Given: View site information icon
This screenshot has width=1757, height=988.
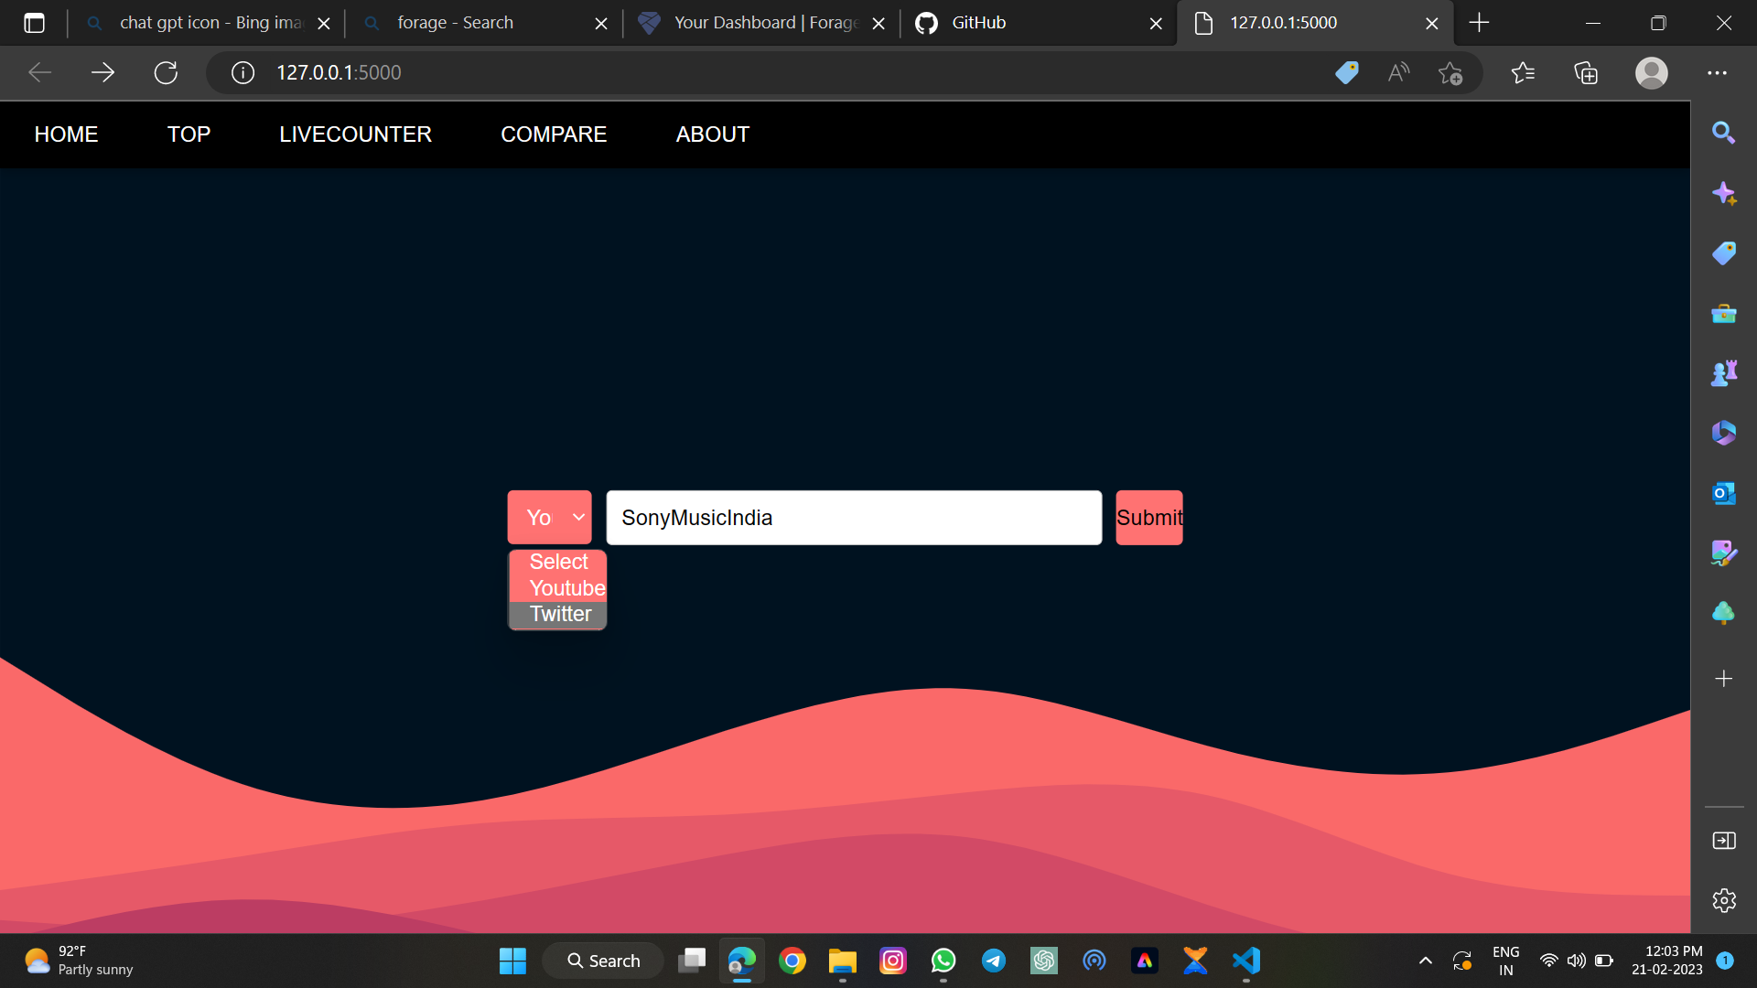Looking at the screenshot, I should click(x=243, y=72).
